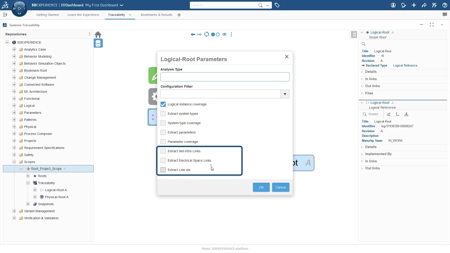Open About 3DEXPERIENCE platform link

225,249
